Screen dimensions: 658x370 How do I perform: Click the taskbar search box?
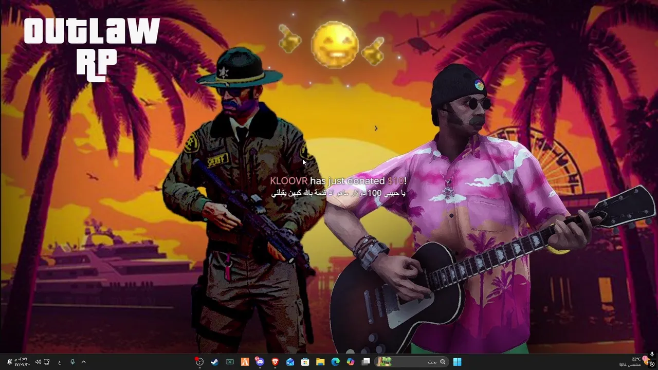(x=411, y=362)
